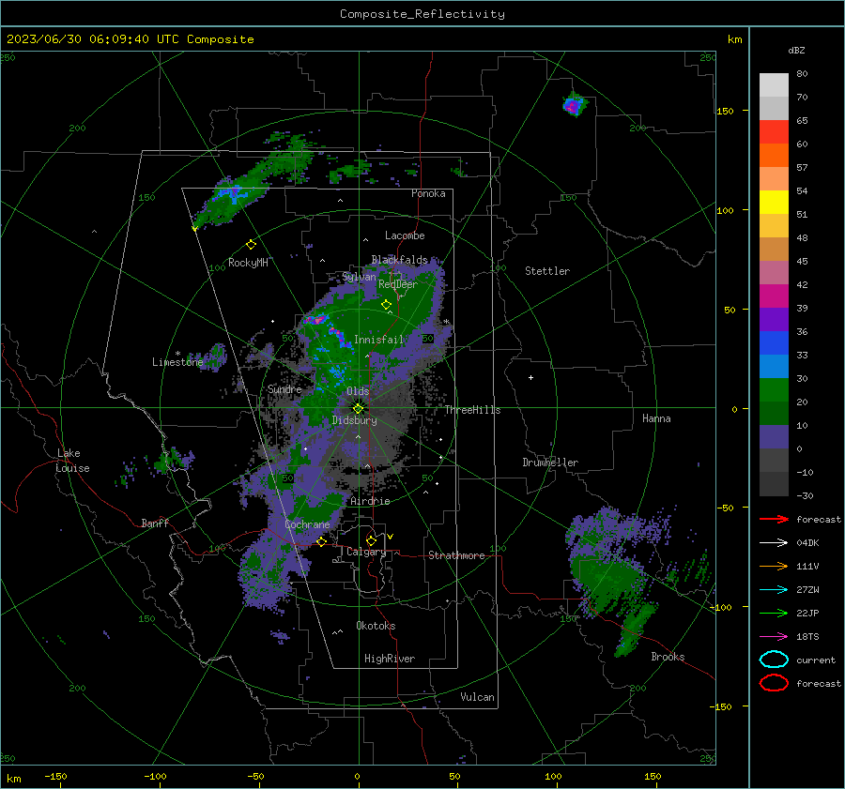Click the red 'forecast' ellipse icon
Image resolution: width=845 pixels, height=789 pixels.
774,683
